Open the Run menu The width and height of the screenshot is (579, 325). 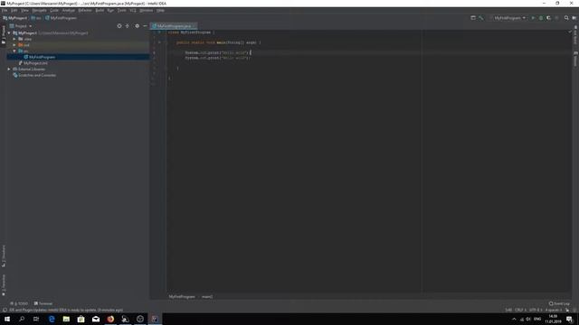click(110, 10)
